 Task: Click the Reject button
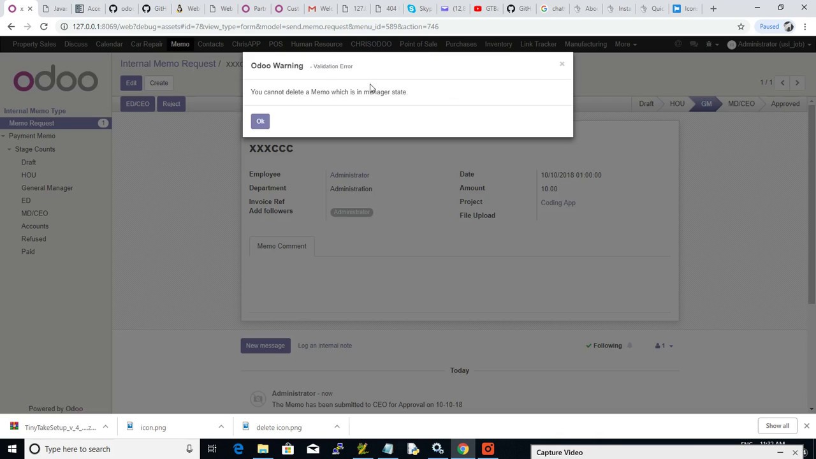pyautogui.click(x=171, y=104)
